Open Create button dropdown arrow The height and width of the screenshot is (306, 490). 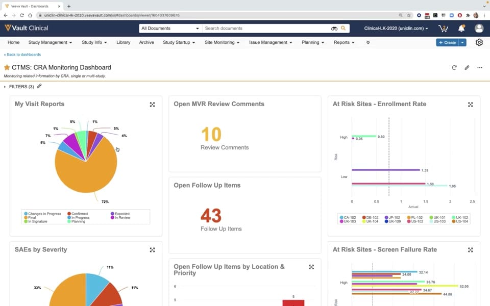(462, 42)
